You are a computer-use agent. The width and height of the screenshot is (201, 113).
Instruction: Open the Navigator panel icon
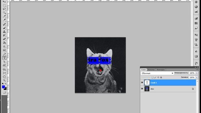(x=196, y=2)
